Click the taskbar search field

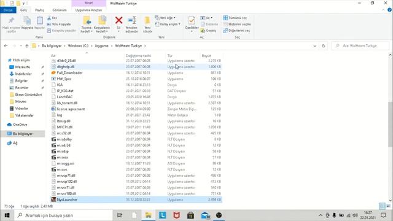(x=63, y=215)
